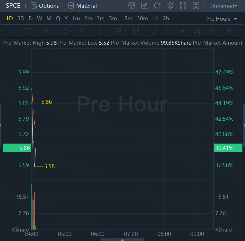Select the price range measure tool
The width and height of the screenshot is (245, 241).
101,31
